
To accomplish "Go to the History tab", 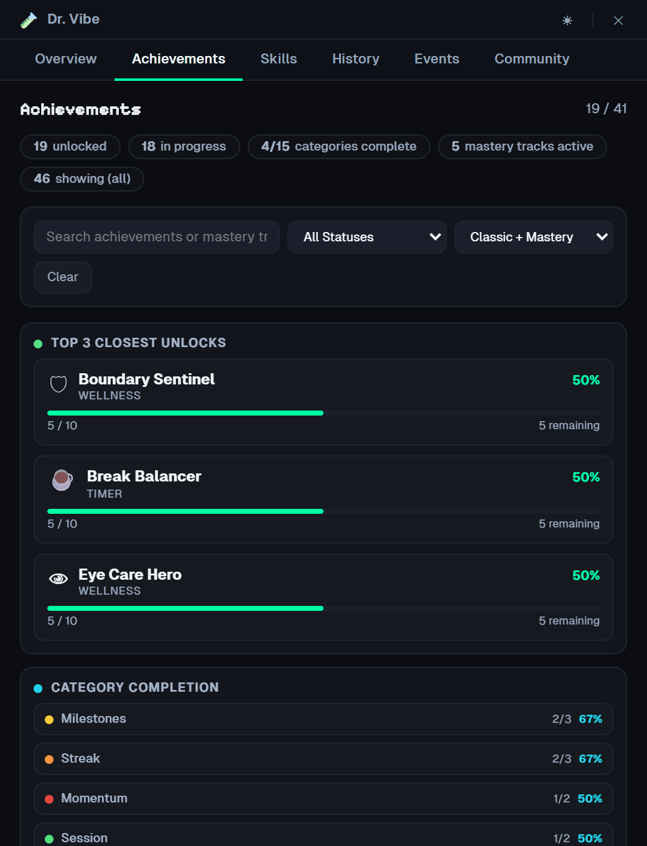I will point(356,59).
